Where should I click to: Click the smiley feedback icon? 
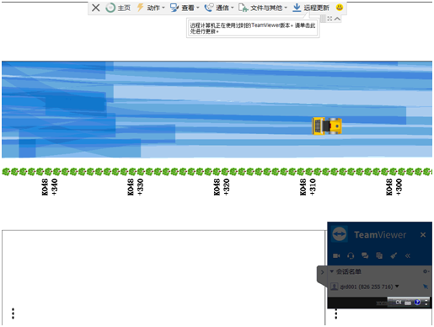coord(340,8)
